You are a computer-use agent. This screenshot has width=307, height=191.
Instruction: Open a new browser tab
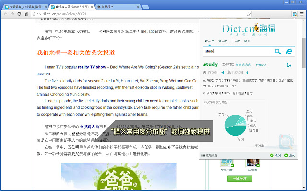click(145, 7)
